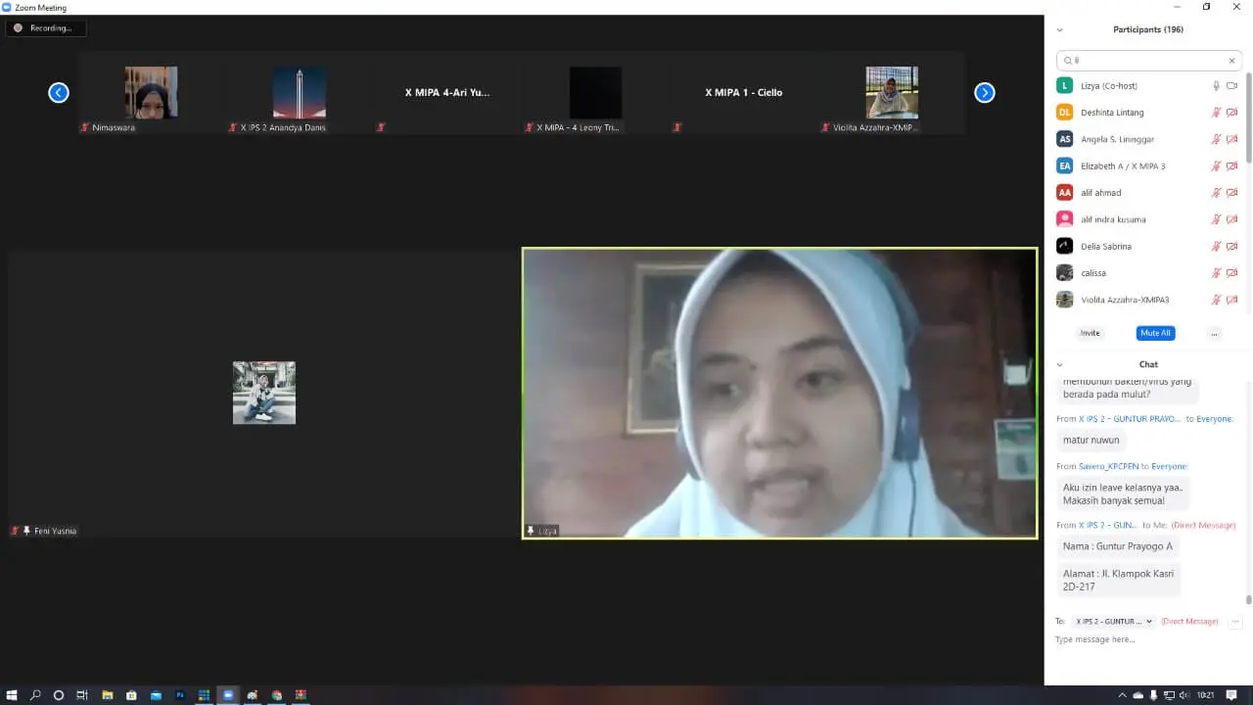
Task: Unmute Deshinta Lintang's microphone
Action: coord(1216,113)
